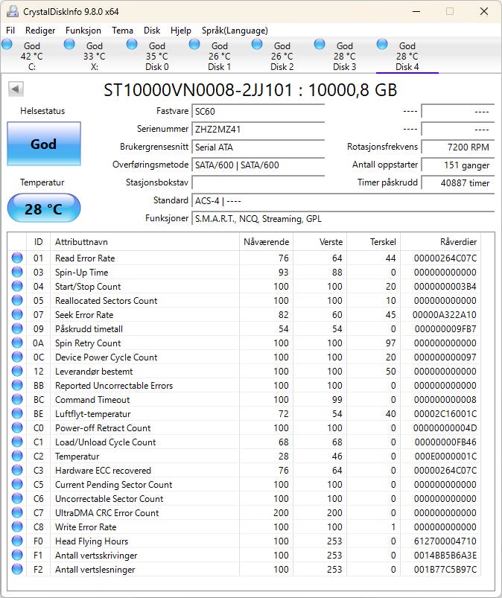Open the Funksjon menu
This screenshot has width=502, height=598.
83,31
